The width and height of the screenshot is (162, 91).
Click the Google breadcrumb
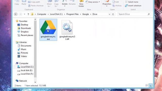86,14
